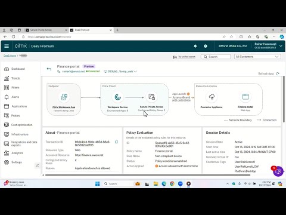Image resolution: width=286 pixels, height=215 pixels.
Task: Click the back arrow beside Finance portal
Action: (49, 69)
